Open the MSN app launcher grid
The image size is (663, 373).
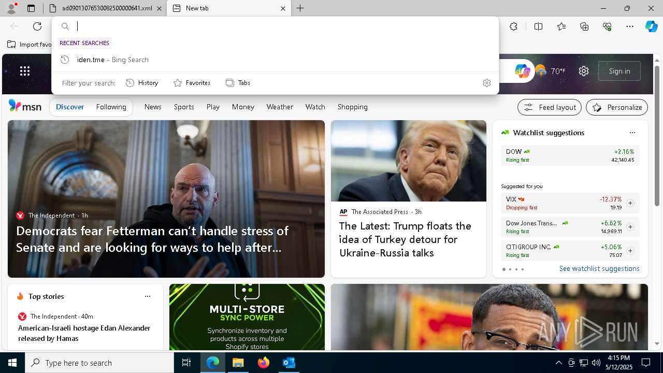pyautogui.click(x=25, y=71)
